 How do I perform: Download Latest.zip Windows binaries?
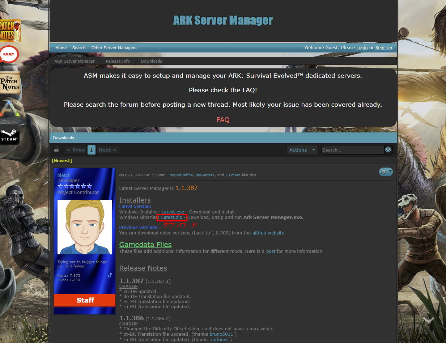[171, 217]
